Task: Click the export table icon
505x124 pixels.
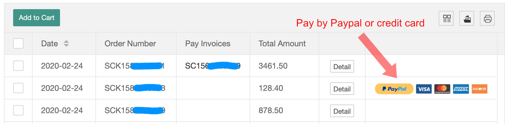Action: (467, 18)
